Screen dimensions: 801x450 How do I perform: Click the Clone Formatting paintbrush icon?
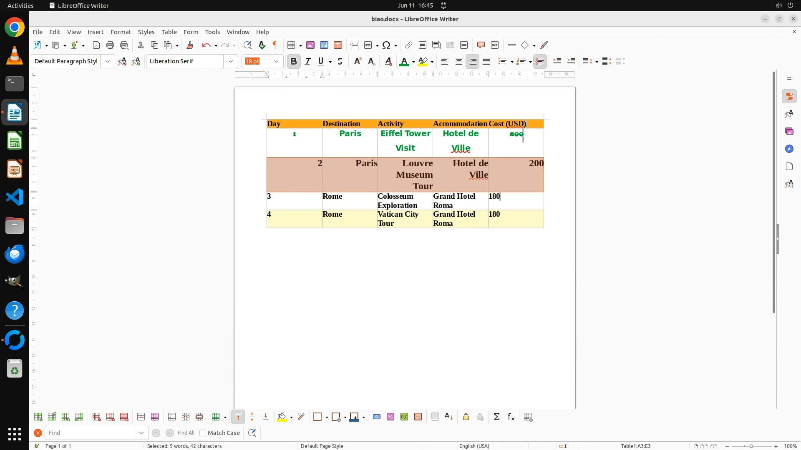coord(190,45)
